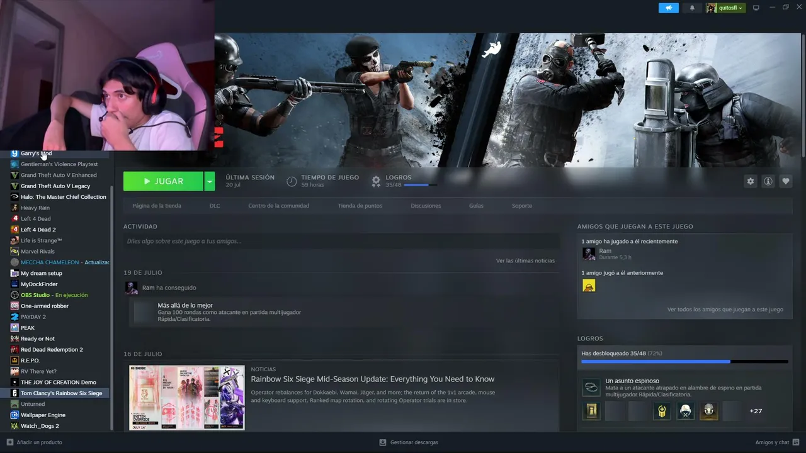
Task: Click friend name Ram in friends panel
Action: pyautogui.click(x=605, y=251)
